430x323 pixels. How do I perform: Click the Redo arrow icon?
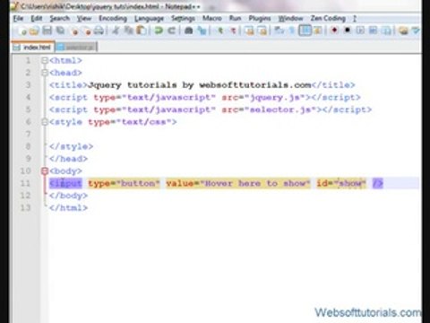point(171,31)
